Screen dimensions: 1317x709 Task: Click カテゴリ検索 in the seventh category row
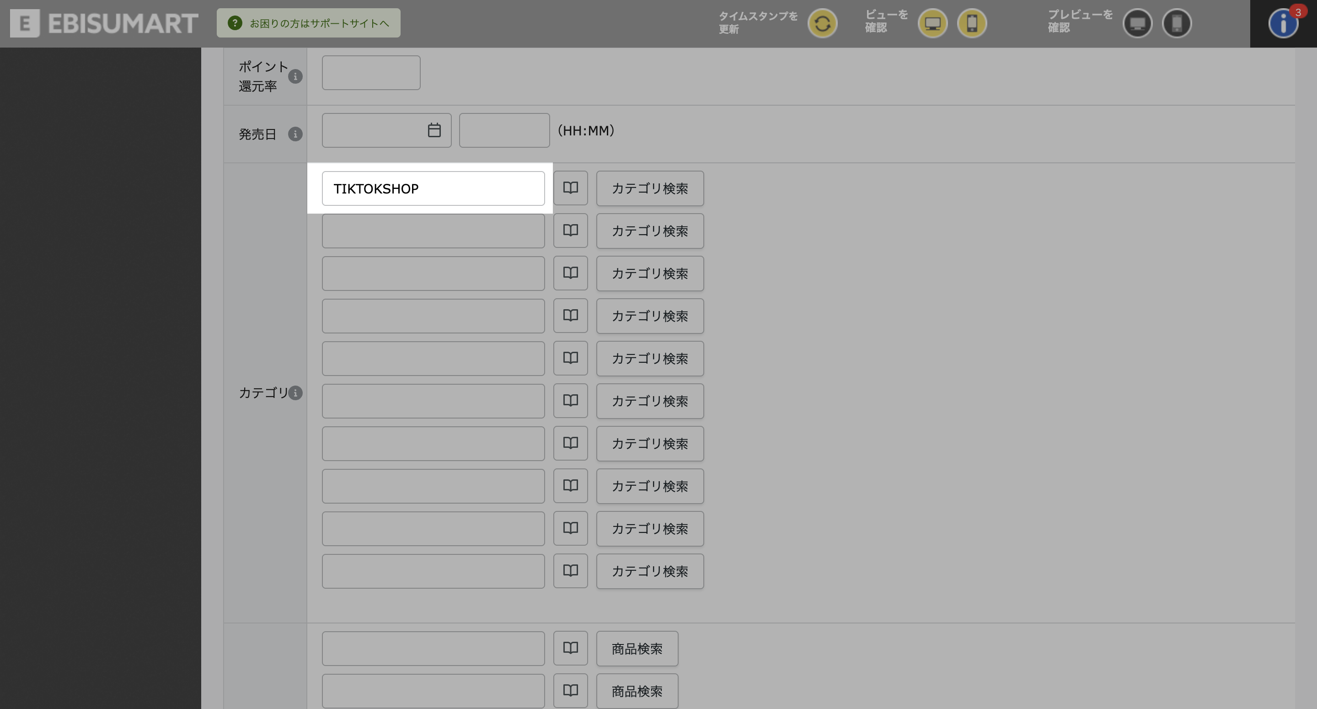650,443
